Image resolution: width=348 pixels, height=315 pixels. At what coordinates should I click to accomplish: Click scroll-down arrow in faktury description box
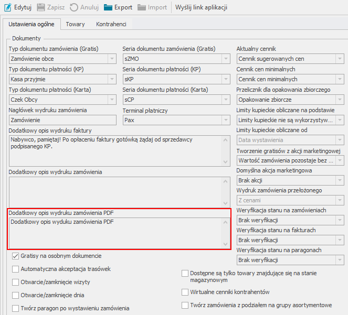[x=226, y=162]
